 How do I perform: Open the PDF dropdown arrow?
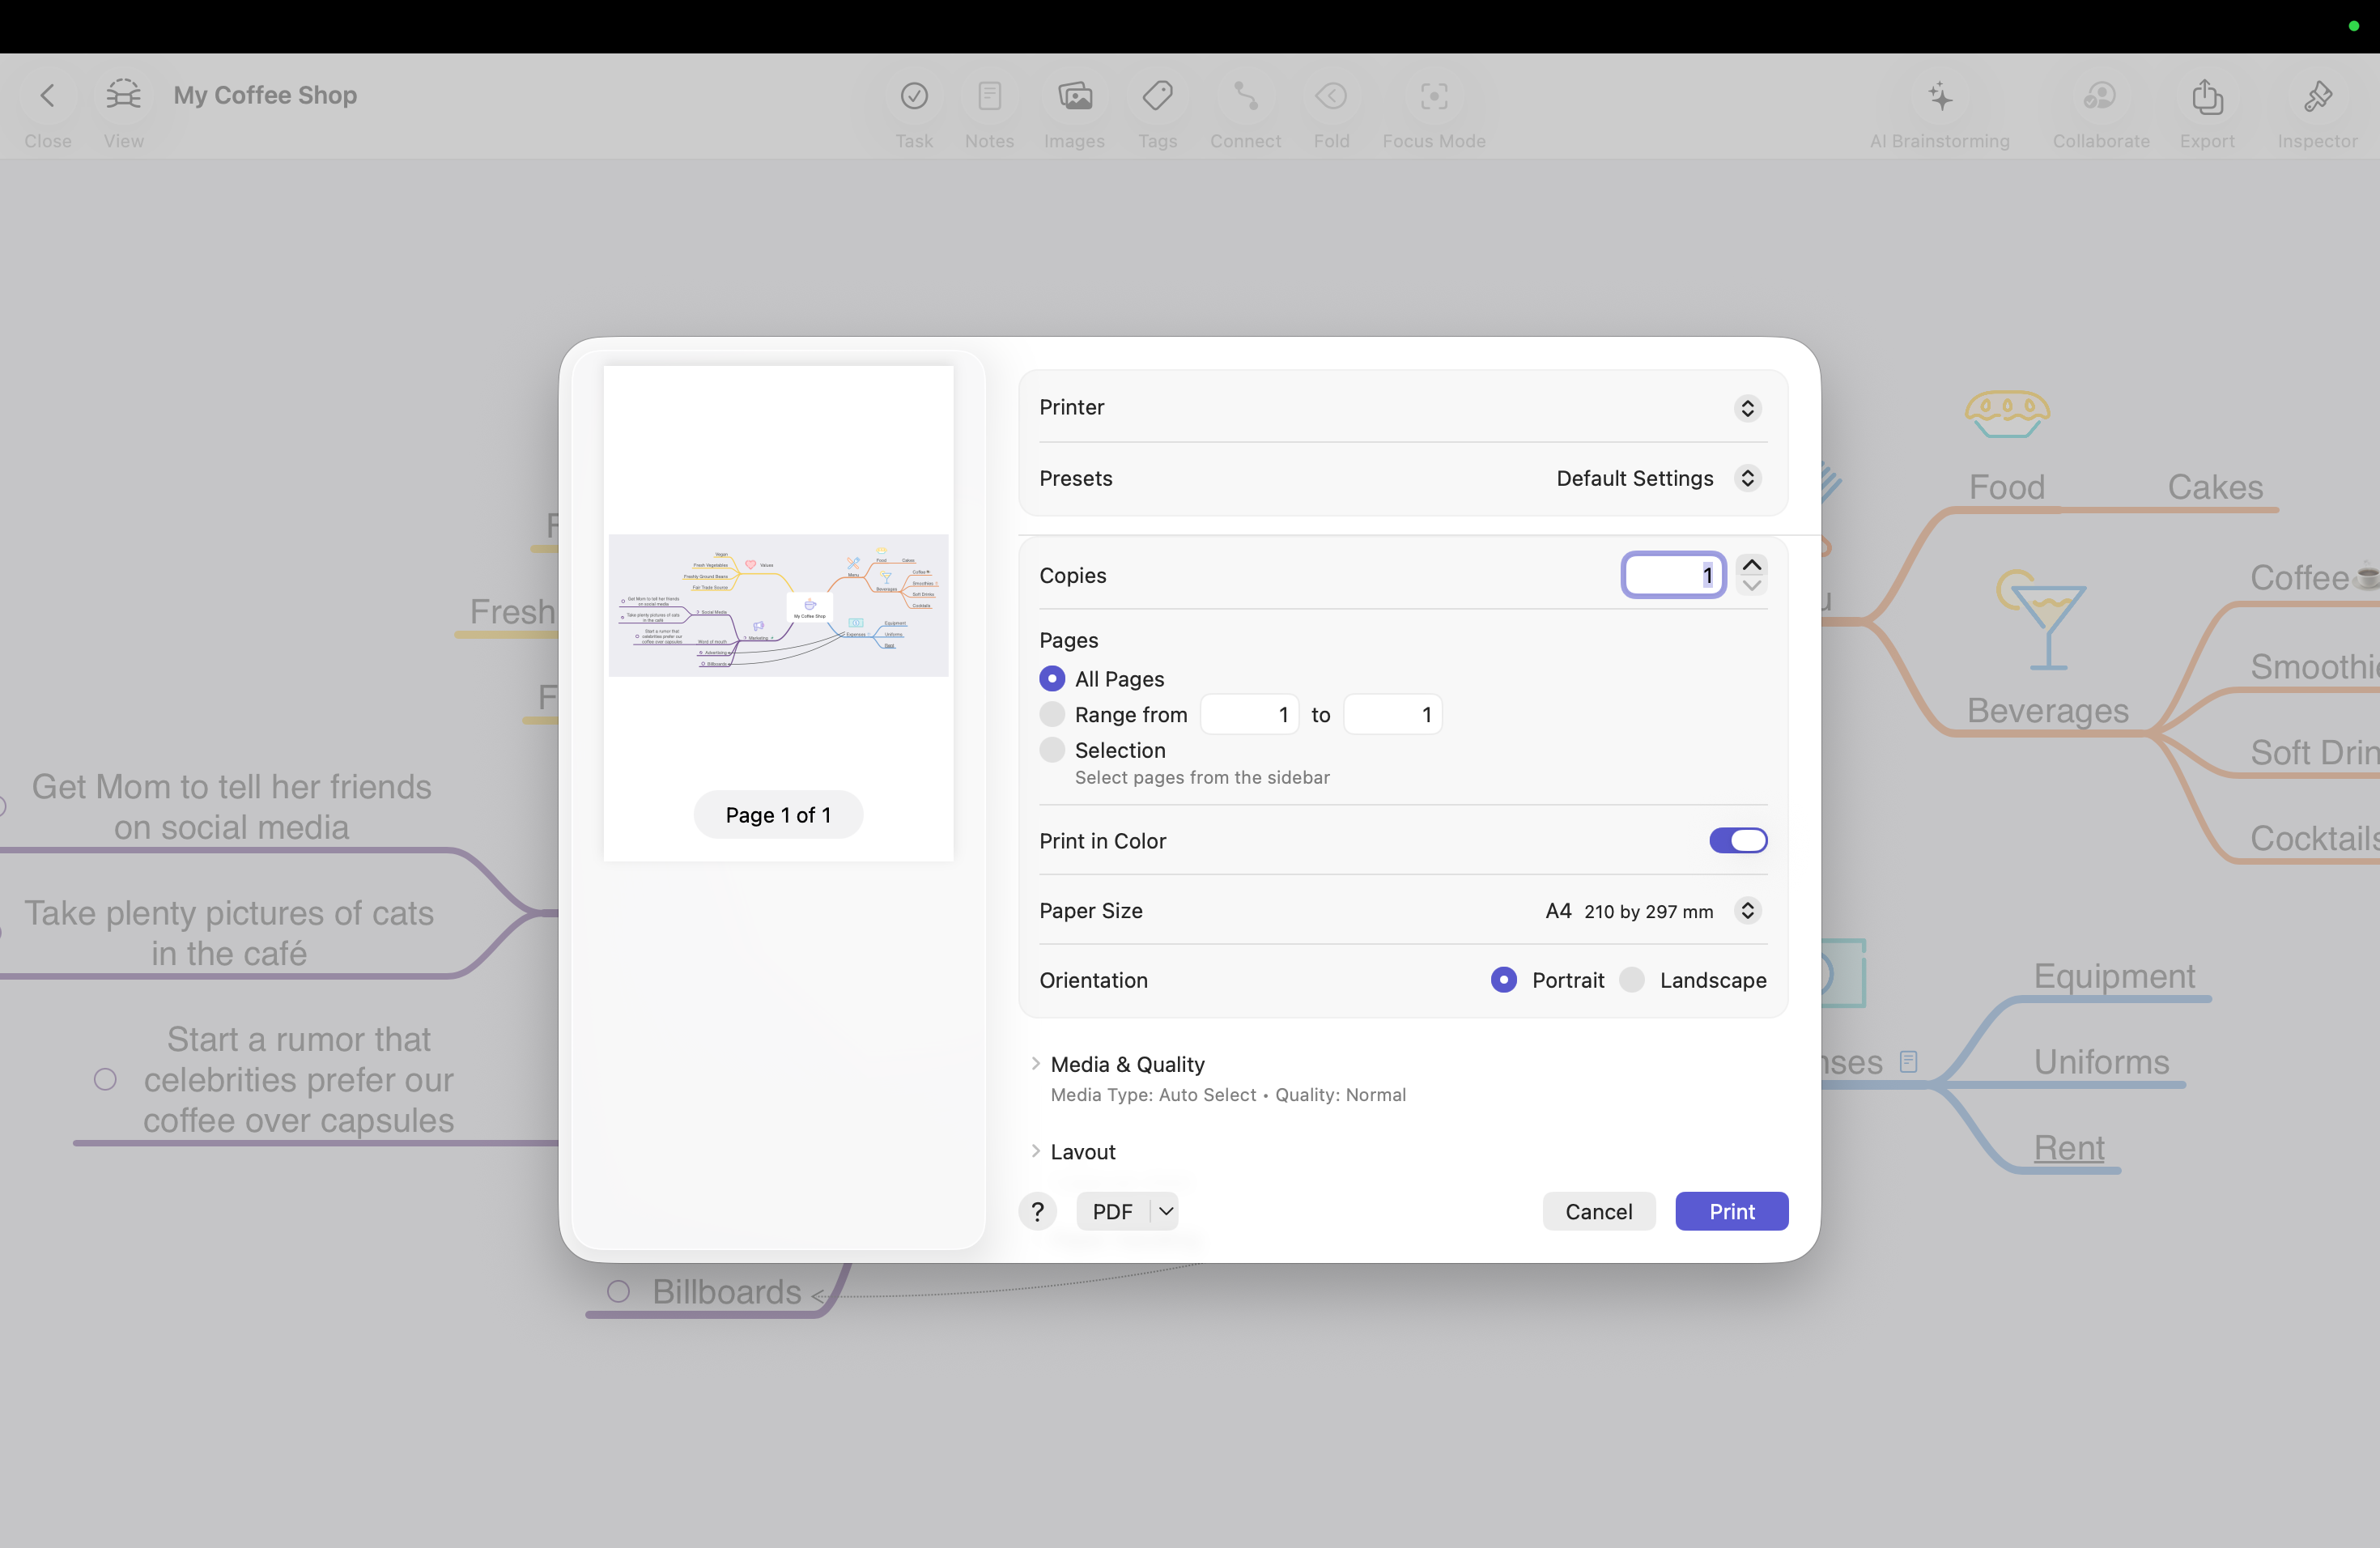(x=1165, y=1211)
